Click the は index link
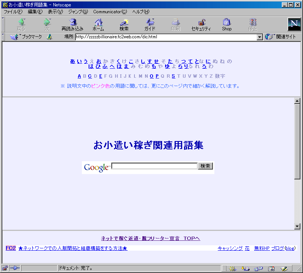Screen dimensions: 303x273 pyautogui.click(x=91, y=66)
